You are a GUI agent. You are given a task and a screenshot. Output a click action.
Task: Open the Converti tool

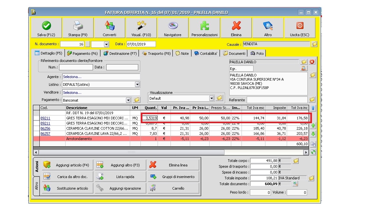[x=109, y=28]
